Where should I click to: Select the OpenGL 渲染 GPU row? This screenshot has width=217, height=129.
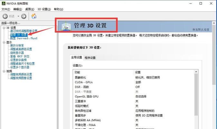[134, 96]
